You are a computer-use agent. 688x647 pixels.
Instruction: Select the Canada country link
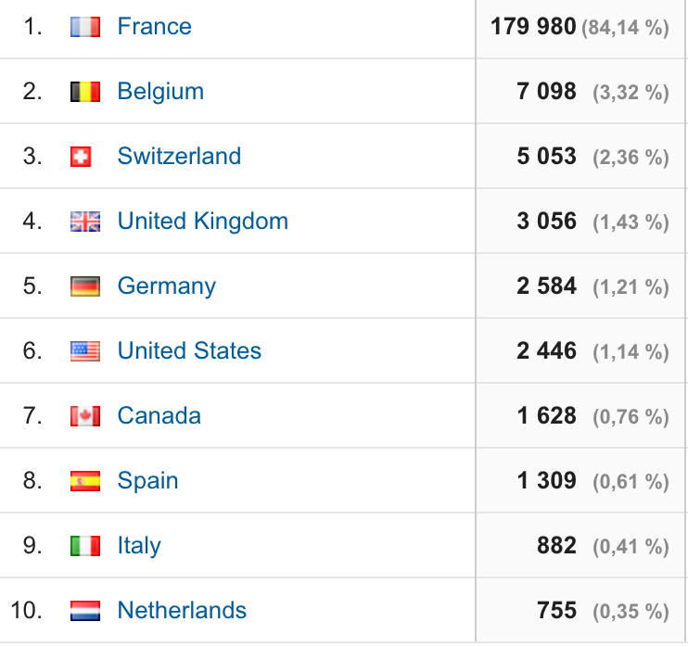pyautogui.click(x=159, y=415)
